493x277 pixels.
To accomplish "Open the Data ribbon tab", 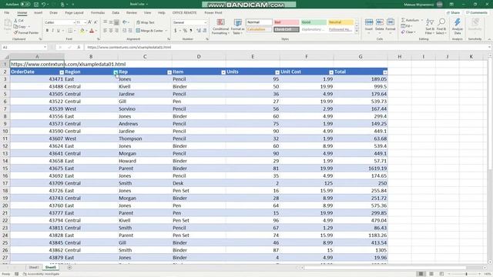I will point(116,12).
